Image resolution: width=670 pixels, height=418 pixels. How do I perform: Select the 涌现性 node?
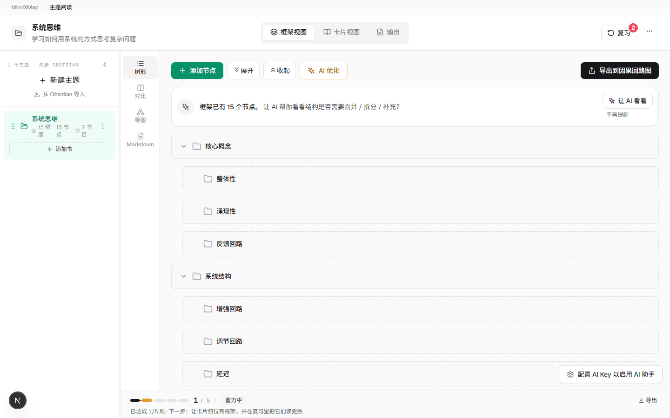pos(421,211)
